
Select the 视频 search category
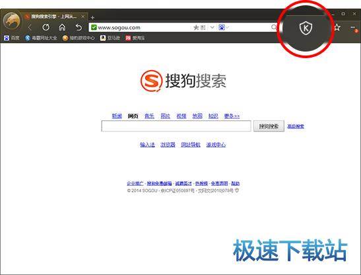click(x=181, y=116)
